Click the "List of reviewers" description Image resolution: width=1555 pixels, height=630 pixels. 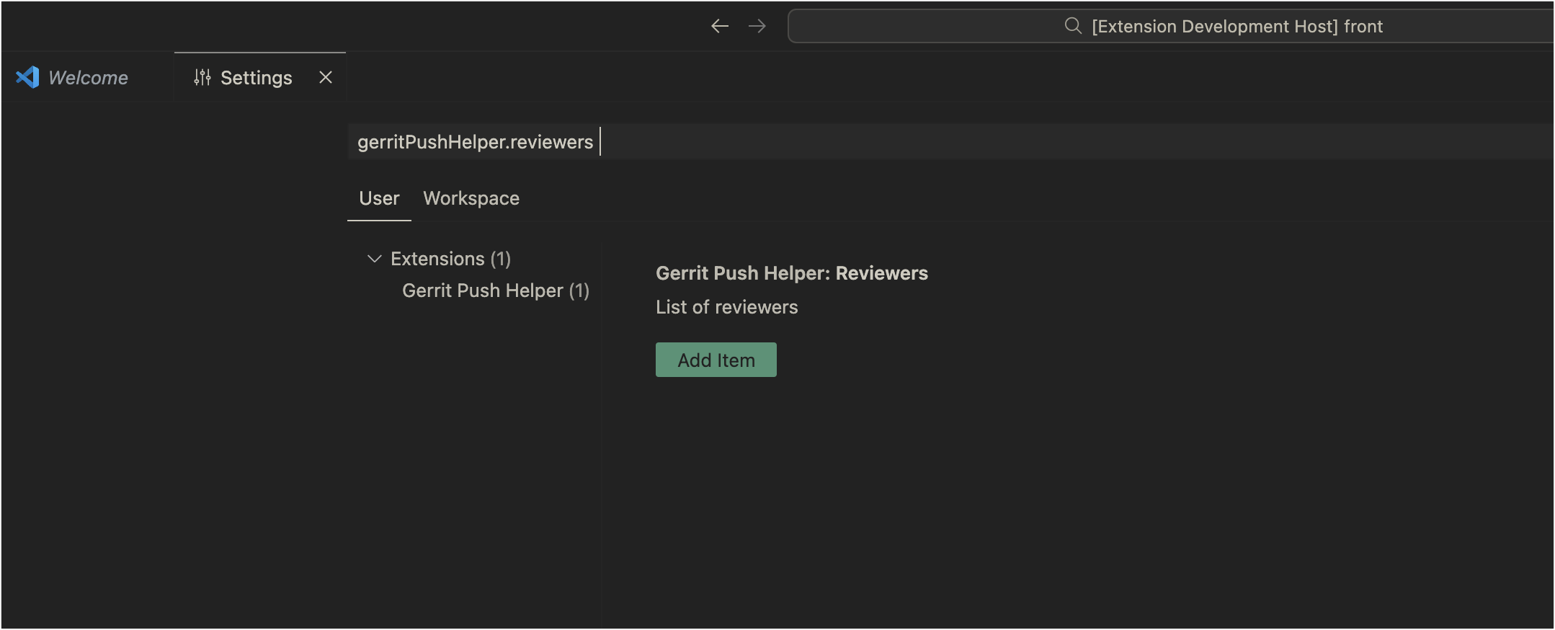pyautogui.click(x=726, y=307)
